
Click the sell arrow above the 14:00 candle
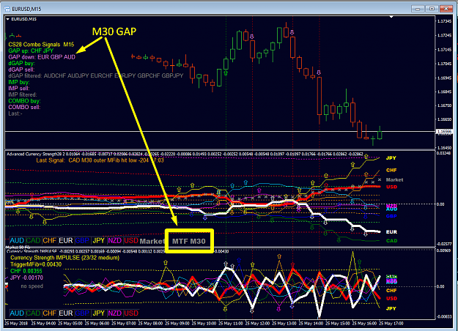(x=319, y=72)
